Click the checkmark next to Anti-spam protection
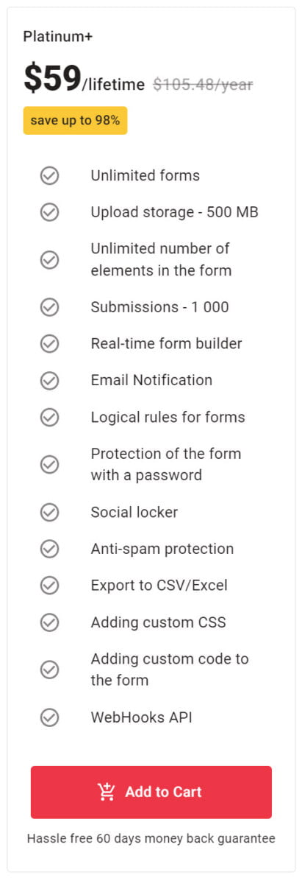Screen dimensions: 302x878 click(50, 549)
